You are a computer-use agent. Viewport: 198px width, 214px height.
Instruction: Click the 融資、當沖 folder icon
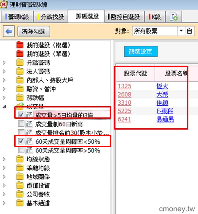[20, 89]
